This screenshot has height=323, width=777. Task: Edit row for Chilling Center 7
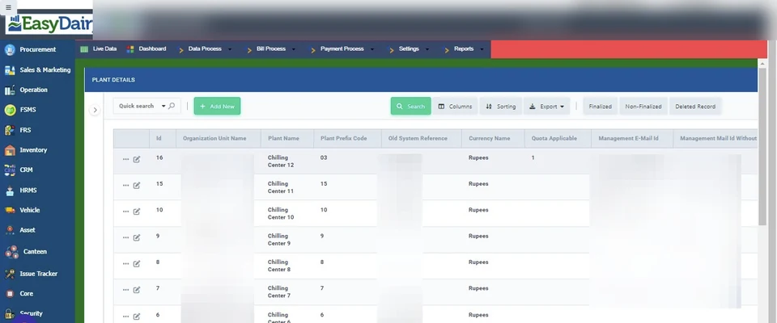click(x=137, y=290)
